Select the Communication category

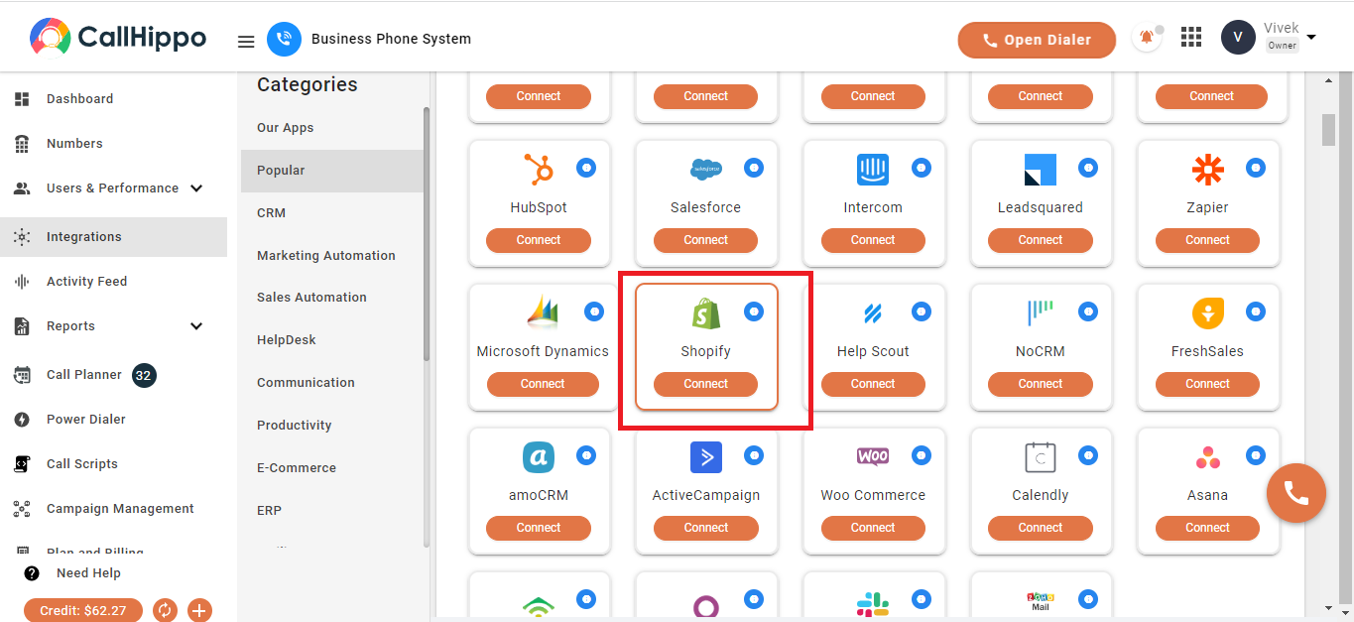[331, 383]
